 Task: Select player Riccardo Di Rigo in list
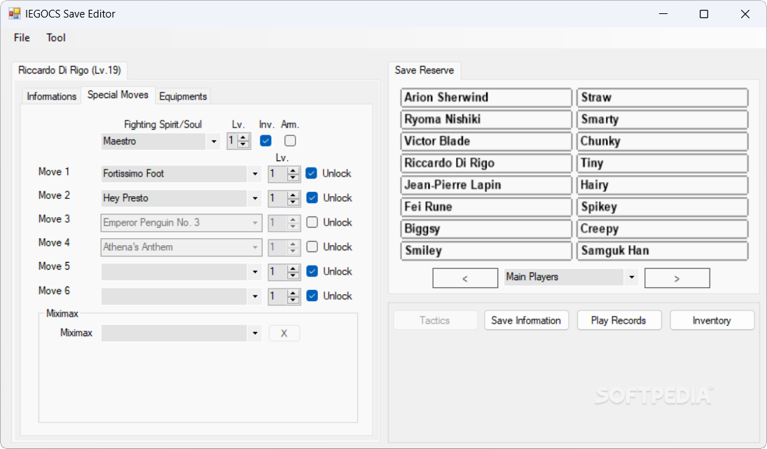coord(486,163)
